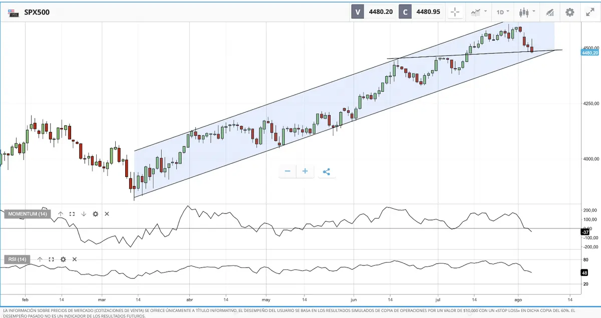The height and width of the screenshot is (318, 601).
Task: Move Momentum panel up with arrow
Action: [x=61, y=214]
